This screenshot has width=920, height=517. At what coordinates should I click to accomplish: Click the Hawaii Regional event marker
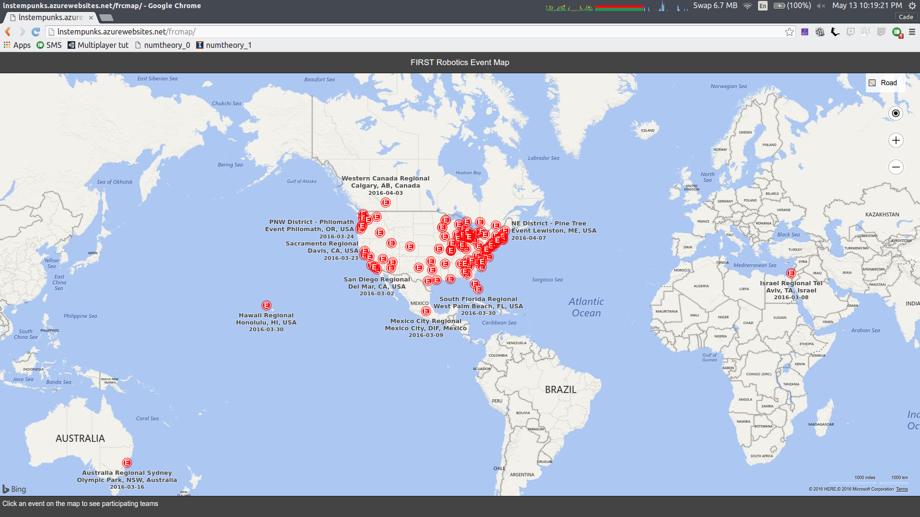pos(266,305)
